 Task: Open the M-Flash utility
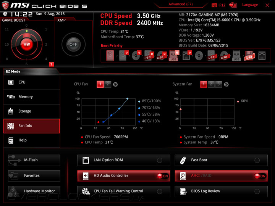click(34, 160)
